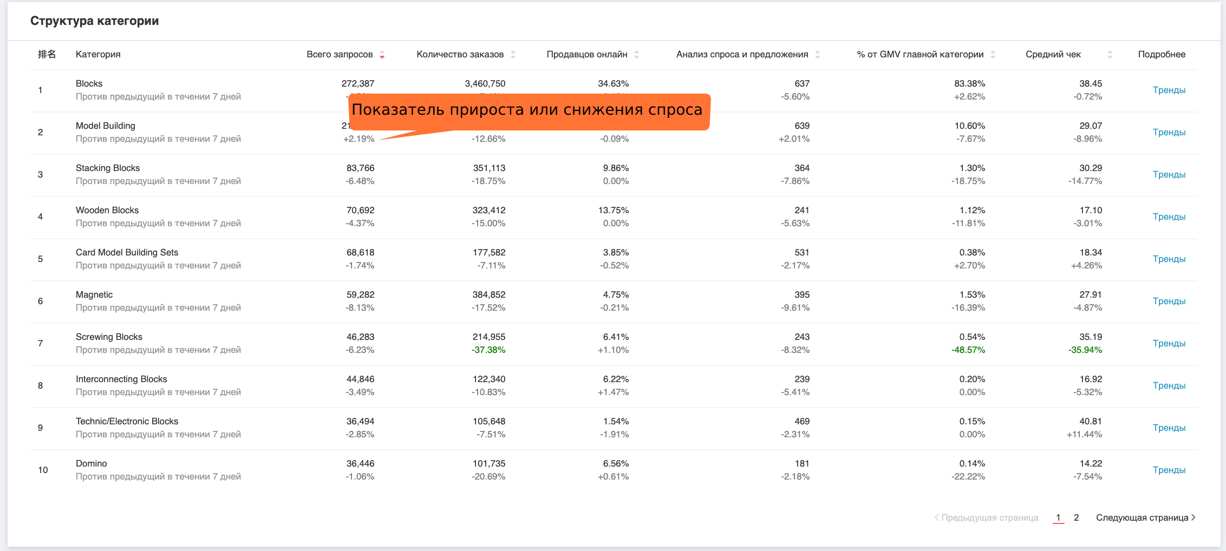
Task: Open Тренды for Blocks row
Action: 1169,90
